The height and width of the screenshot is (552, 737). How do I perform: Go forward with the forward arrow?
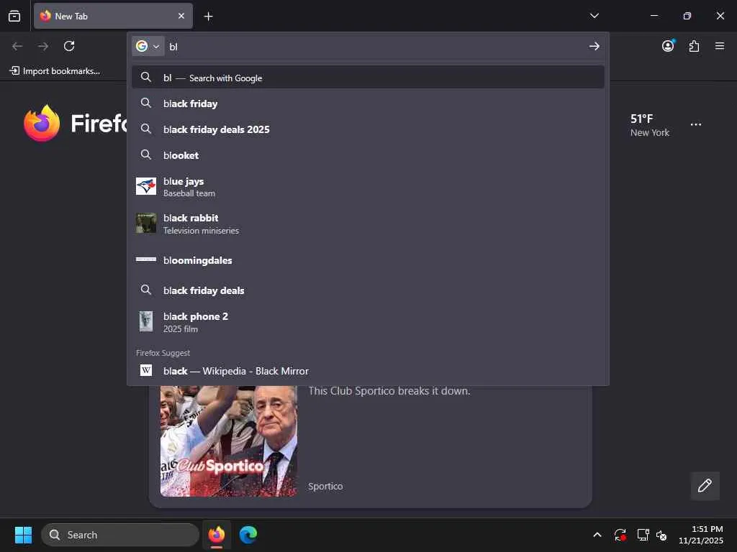point(43,46)
